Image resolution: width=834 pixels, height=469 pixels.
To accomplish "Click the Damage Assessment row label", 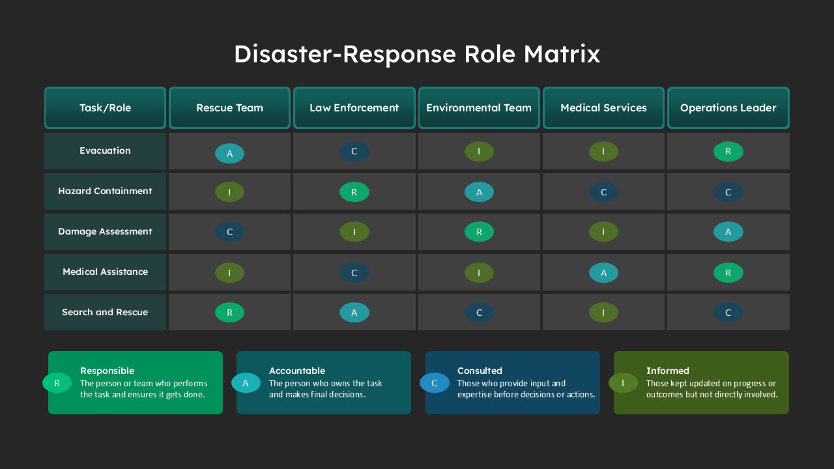I will [105, 232].
